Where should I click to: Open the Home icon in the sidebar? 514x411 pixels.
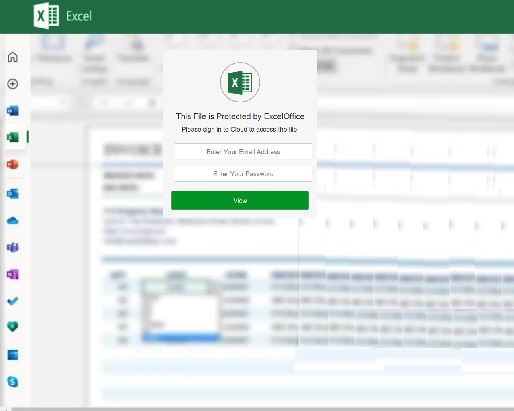[x=13, y=57]
